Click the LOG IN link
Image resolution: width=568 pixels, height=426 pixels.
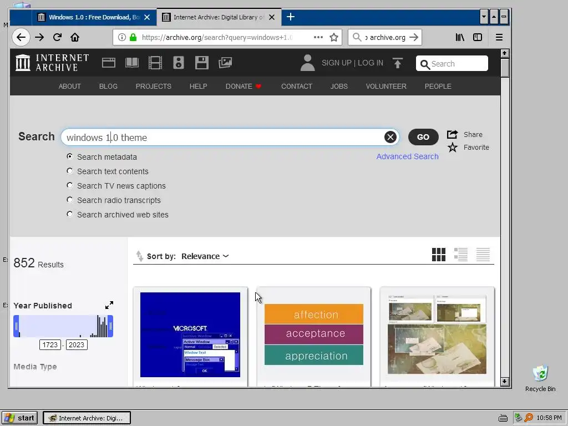[x=370, y=63]
